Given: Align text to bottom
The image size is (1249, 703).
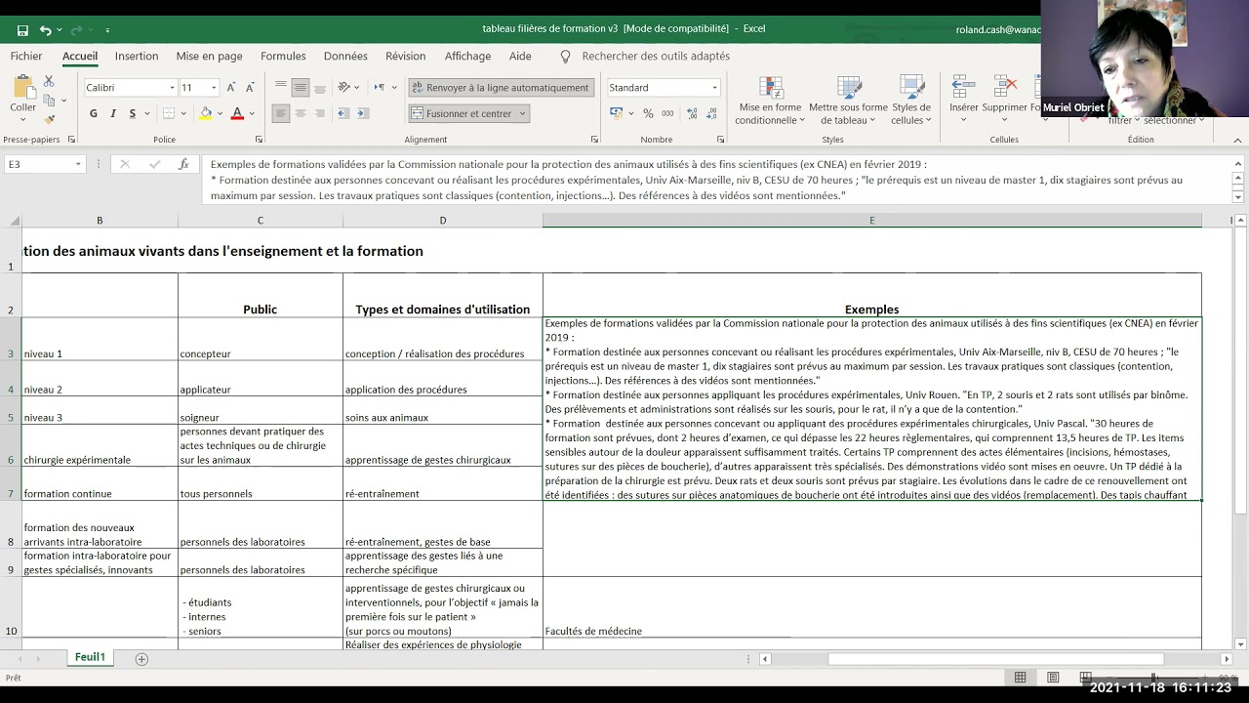Looking at the screenshot, I should (x=320, y=87).
